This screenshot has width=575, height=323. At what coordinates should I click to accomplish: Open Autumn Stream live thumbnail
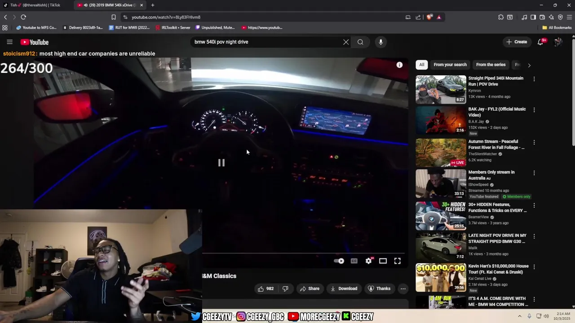tap(441, 153)
